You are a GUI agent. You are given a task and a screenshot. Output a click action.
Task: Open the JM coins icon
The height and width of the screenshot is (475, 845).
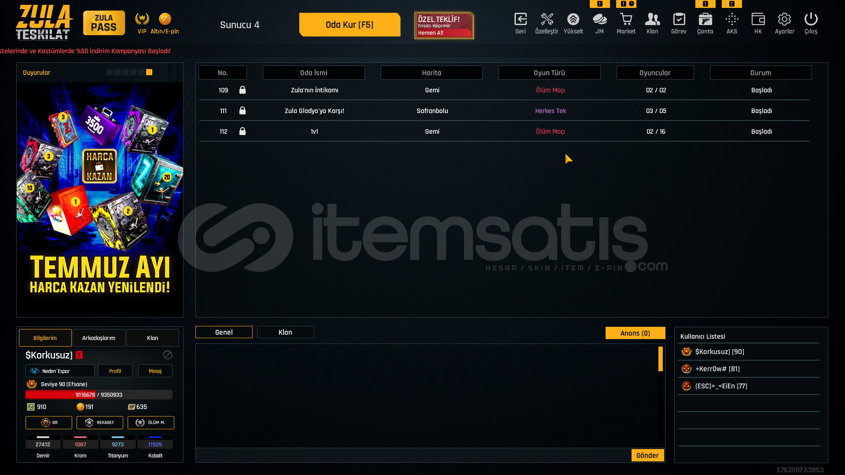599,19
